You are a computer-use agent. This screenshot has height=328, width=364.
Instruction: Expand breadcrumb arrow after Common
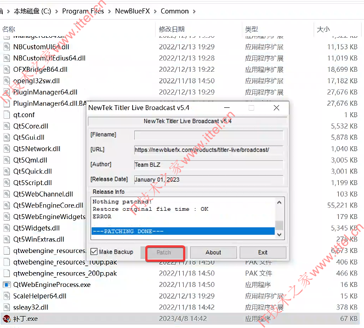pos(194,11)
